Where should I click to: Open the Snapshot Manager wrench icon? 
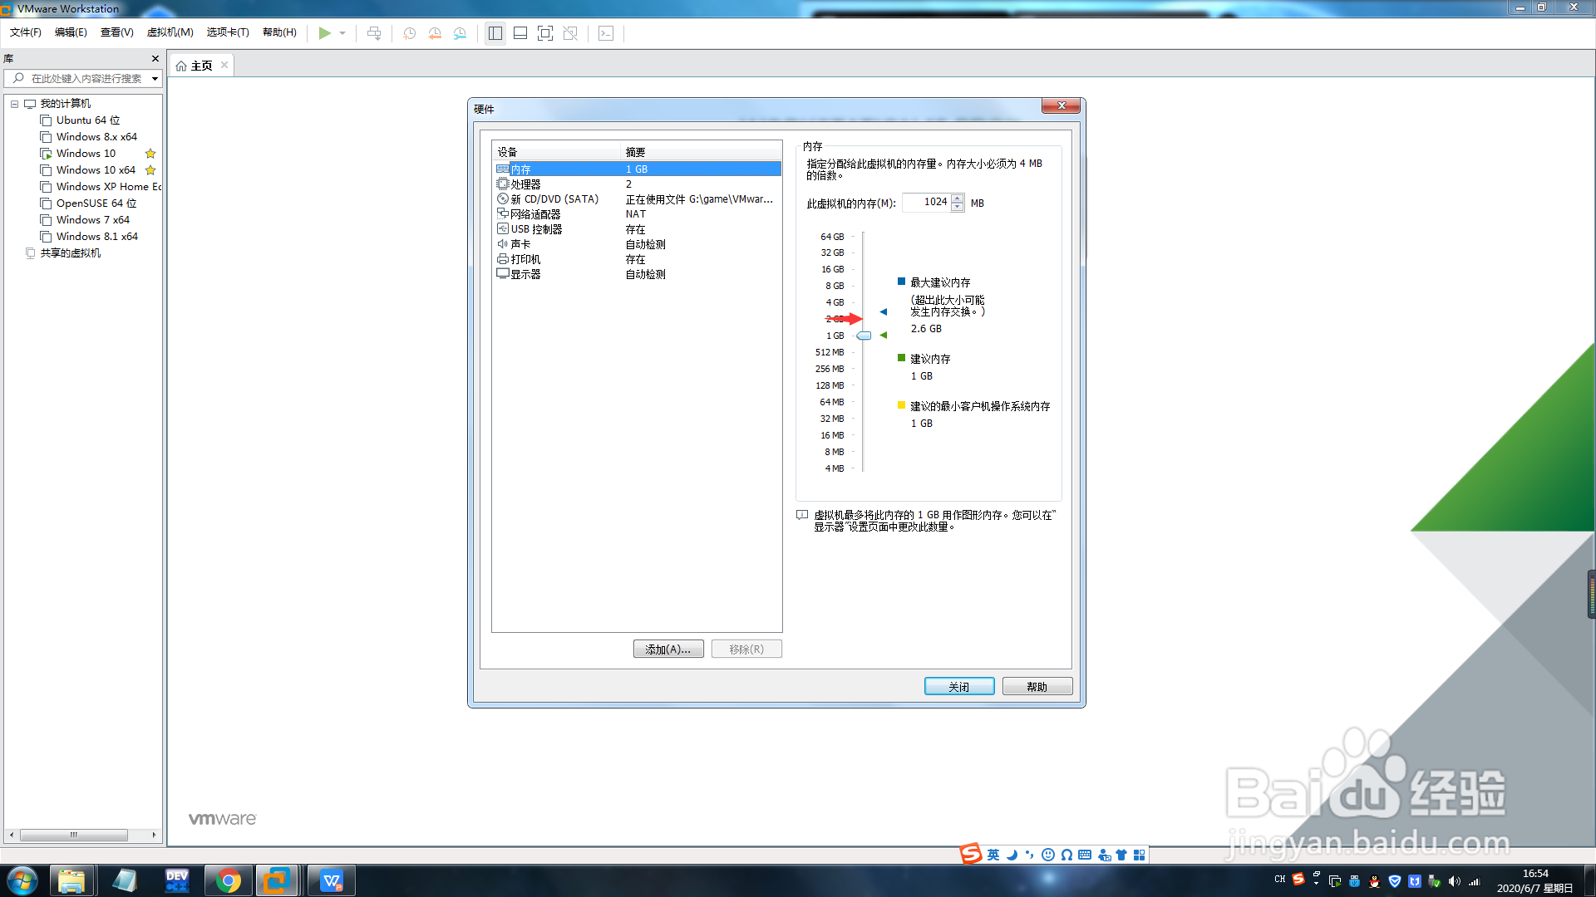(460, 33)
